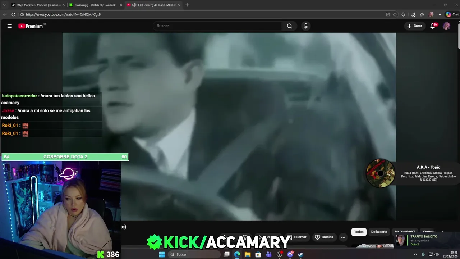This screenshot has height=259, width=460.
Task: Click the streamer webcam overlay
Action: (60, 210)
